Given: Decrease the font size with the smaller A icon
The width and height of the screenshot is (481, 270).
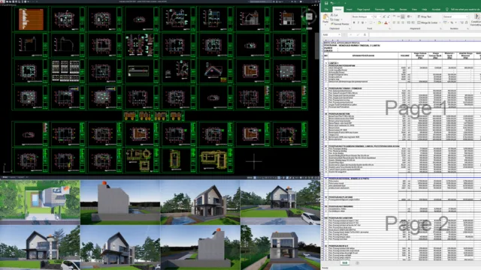Looking at the screenshot, I should [x=389, y=16].
